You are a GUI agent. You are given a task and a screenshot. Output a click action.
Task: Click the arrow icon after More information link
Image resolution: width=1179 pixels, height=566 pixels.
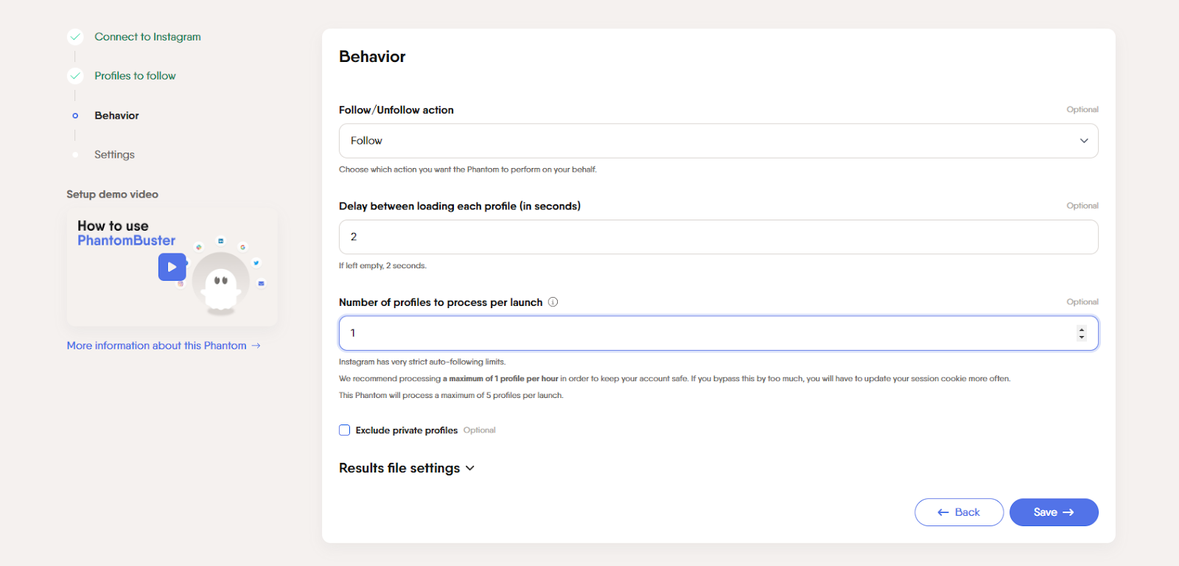(256, 346)
